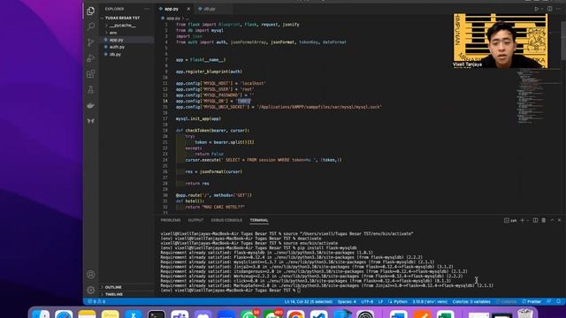Split the terminal pane
The width and height of the screenshot is (566, 318).
click(535, 220)
